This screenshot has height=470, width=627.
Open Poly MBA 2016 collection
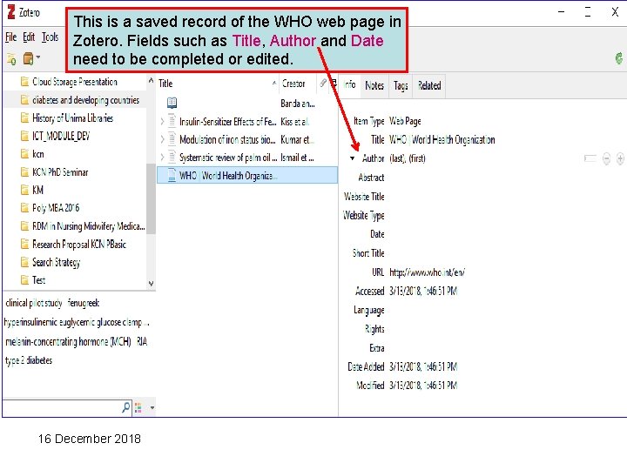point(56,208)
